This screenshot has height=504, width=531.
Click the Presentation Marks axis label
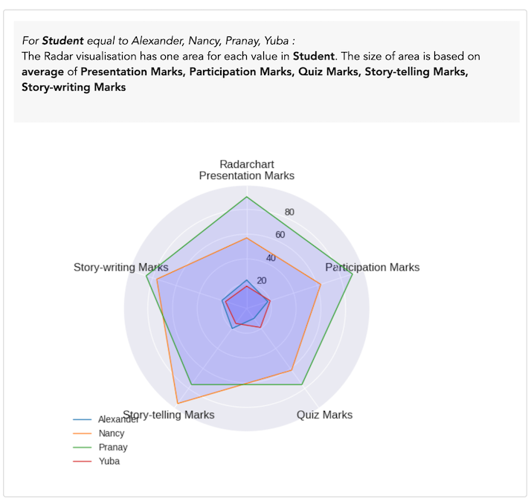click(x=246, y=176)
